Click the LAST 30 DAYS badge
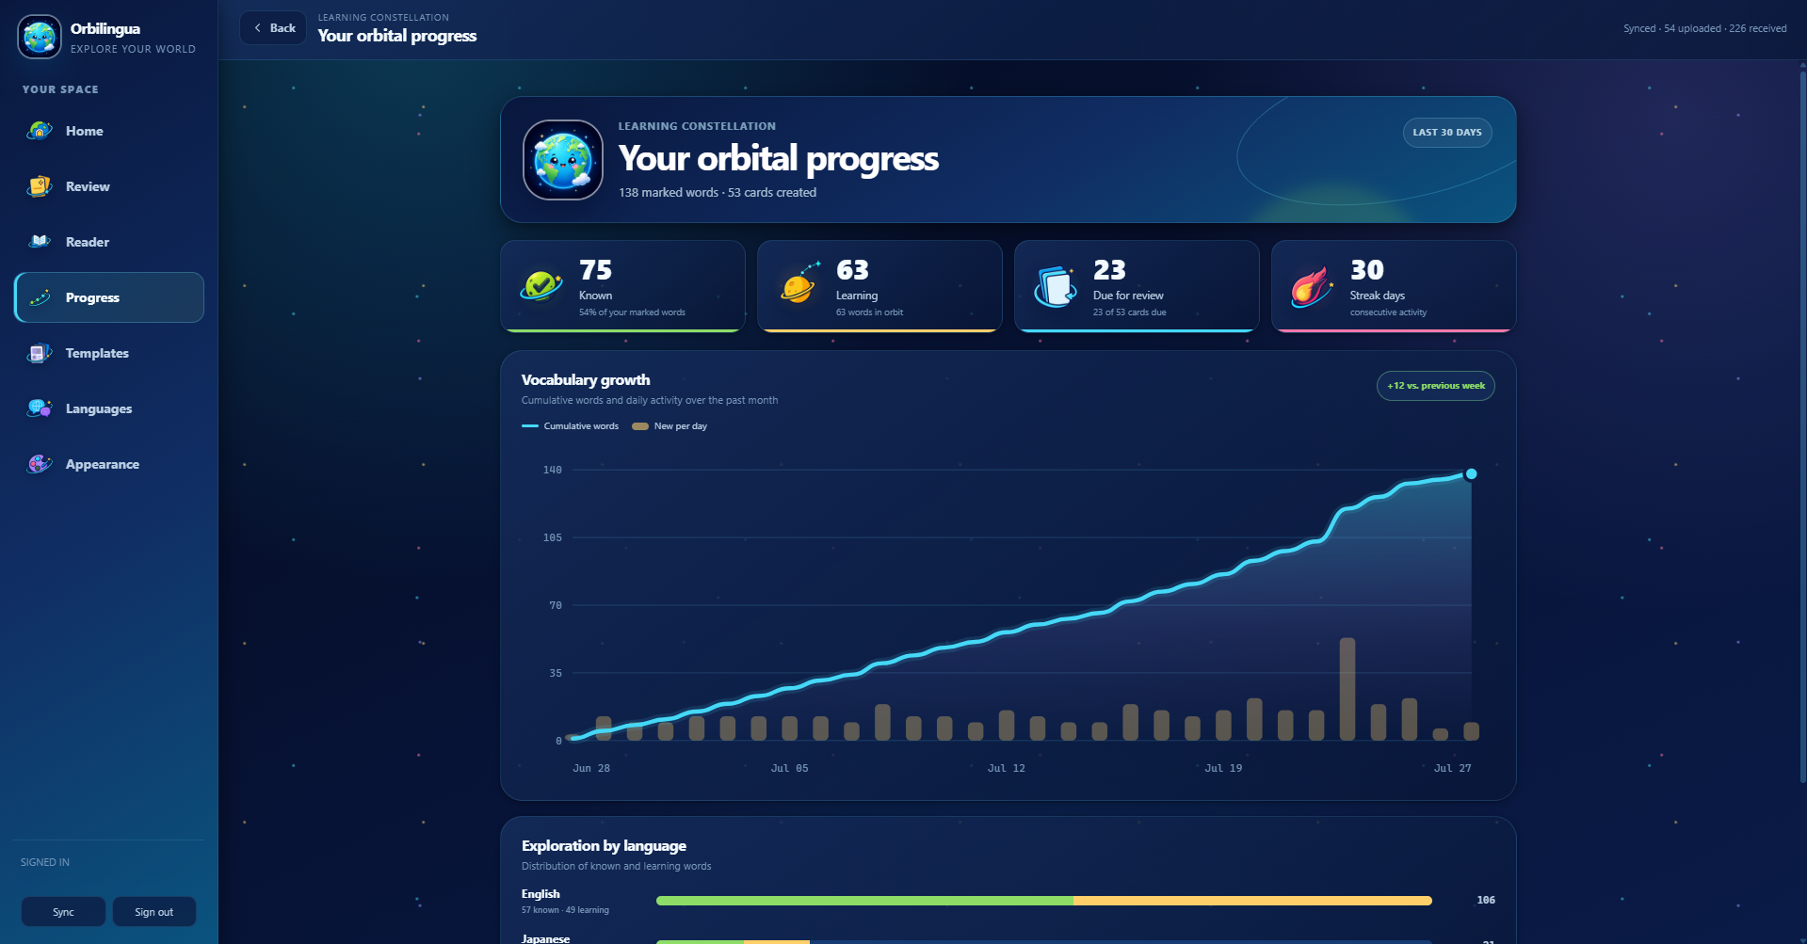This screenshot has width=1807, height=944. 1447,133
